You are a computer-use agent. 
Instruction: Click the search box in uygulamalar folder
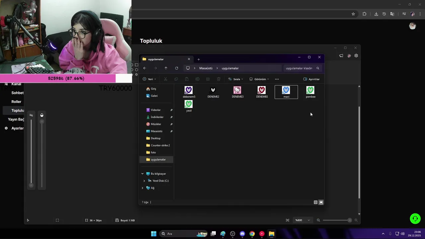point(302,68)
